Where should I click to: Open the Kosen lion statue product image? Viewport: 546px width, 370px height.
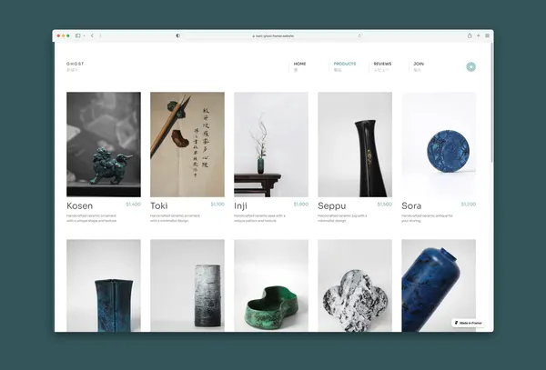104,145
